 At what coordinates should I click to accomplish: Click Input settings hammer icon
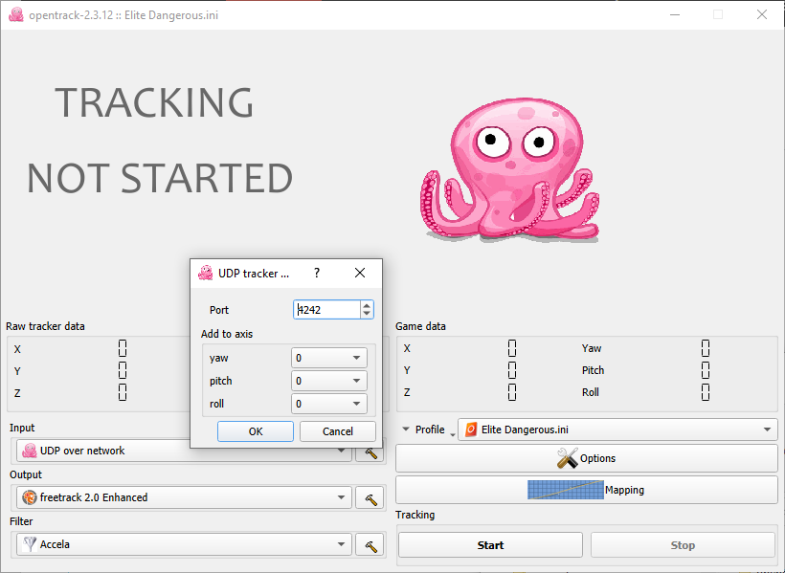370,453
